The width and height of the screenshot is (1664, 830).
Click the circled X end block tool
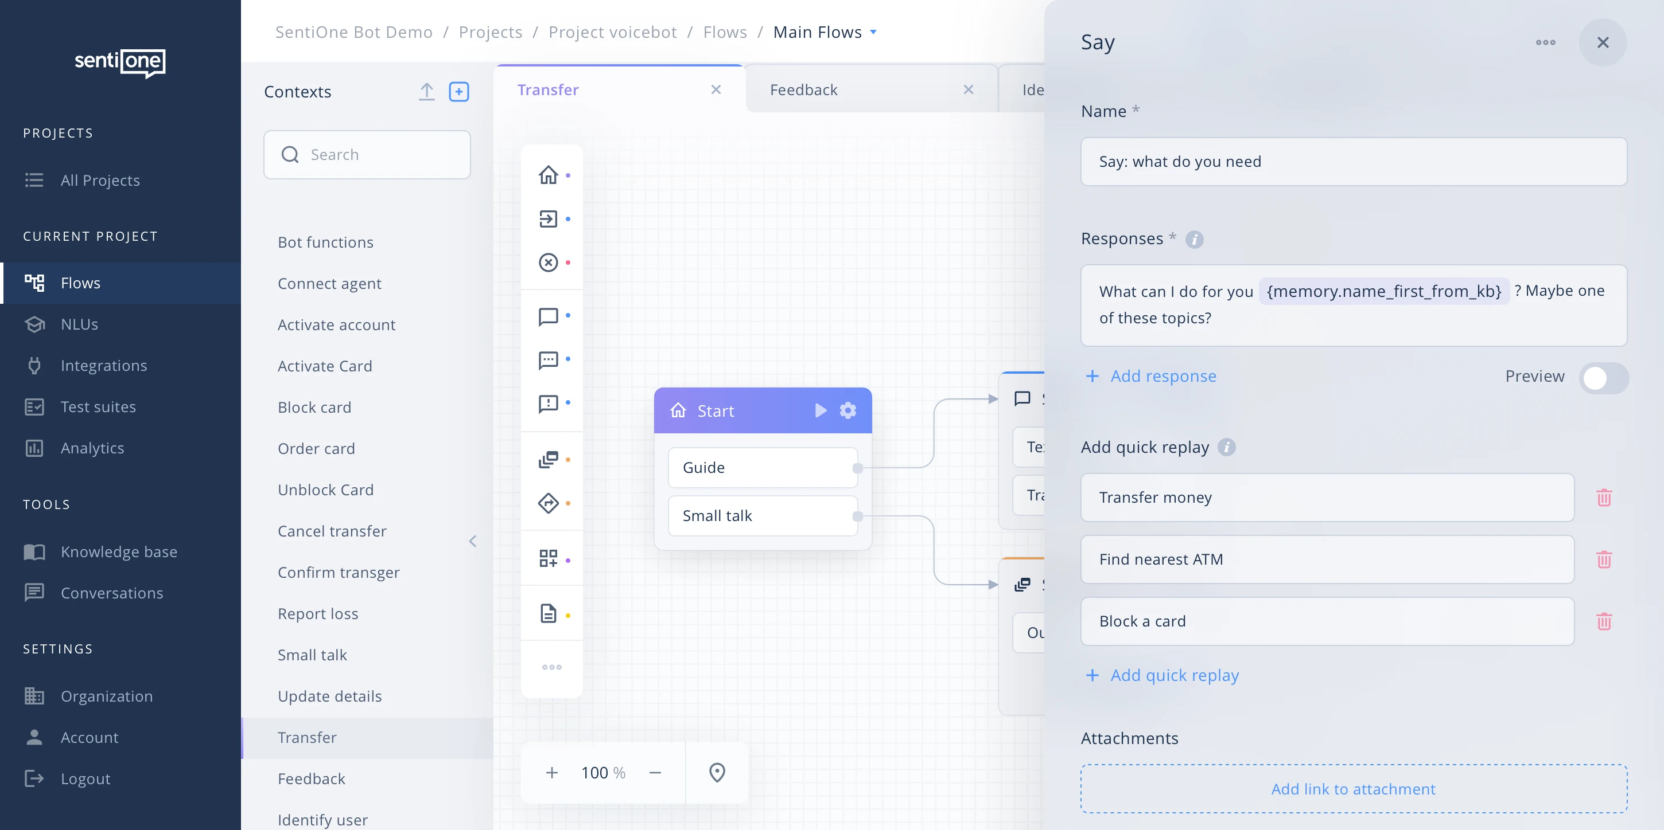point(549,263)
